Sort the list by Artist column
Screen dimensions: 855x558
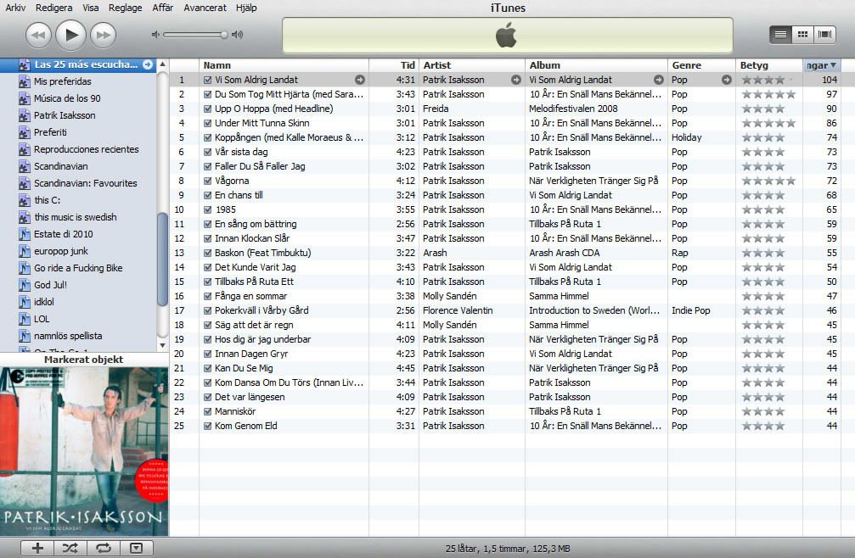click(x=472, y=65)
